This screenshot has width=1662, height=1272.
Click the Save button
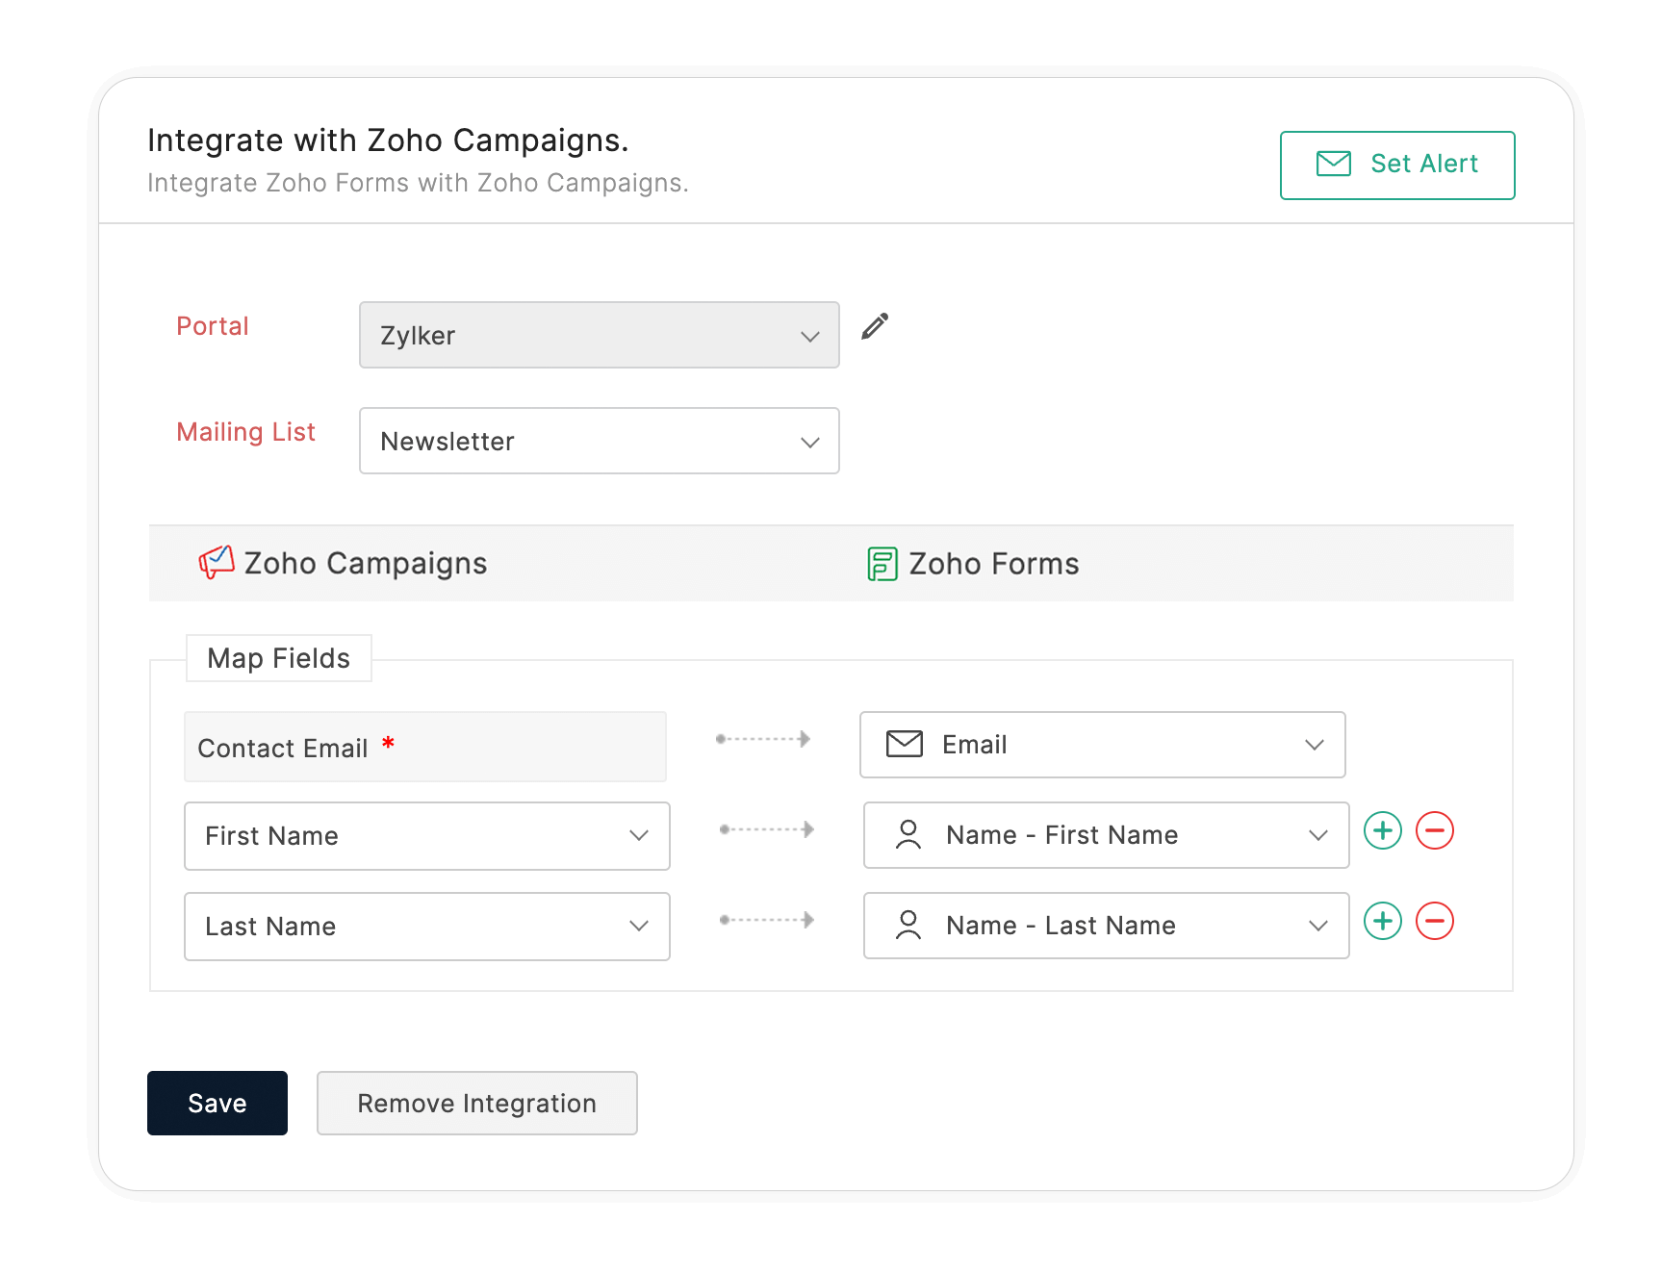(x=217, y=1103)
